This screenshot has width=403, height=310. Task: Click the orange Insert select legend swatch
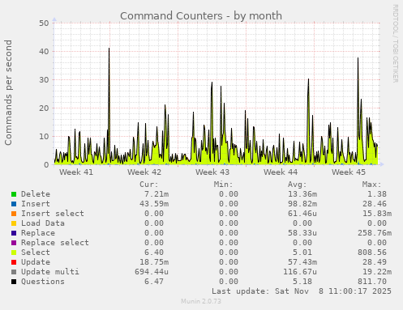point(14,214)
